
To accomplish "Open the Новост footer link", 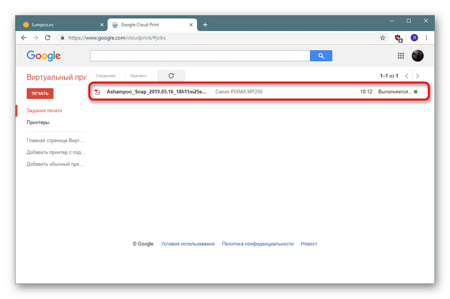I will pos(309,244).
